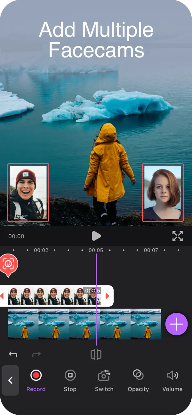Screen dimensions: 192x415
Task: Tap the Volume label text
Action: click(172, 389)
